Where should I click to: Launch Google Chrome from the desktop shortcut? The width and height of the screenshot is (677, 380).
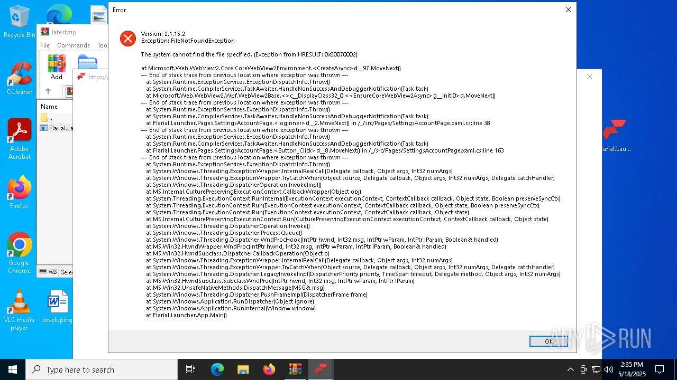point(20,253)
